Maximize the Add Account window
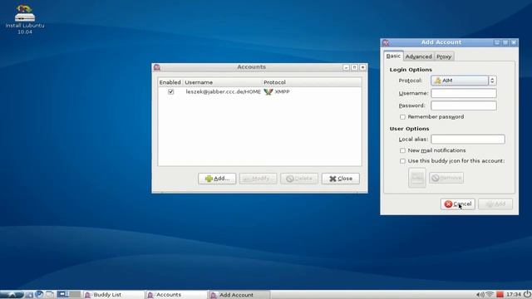The image size is (532, 299). (x=505, y=42)
